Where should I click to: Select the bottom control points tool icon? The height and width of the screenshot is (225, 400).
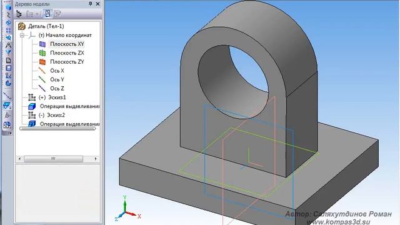pyautogui.click(x=7, y=125)
